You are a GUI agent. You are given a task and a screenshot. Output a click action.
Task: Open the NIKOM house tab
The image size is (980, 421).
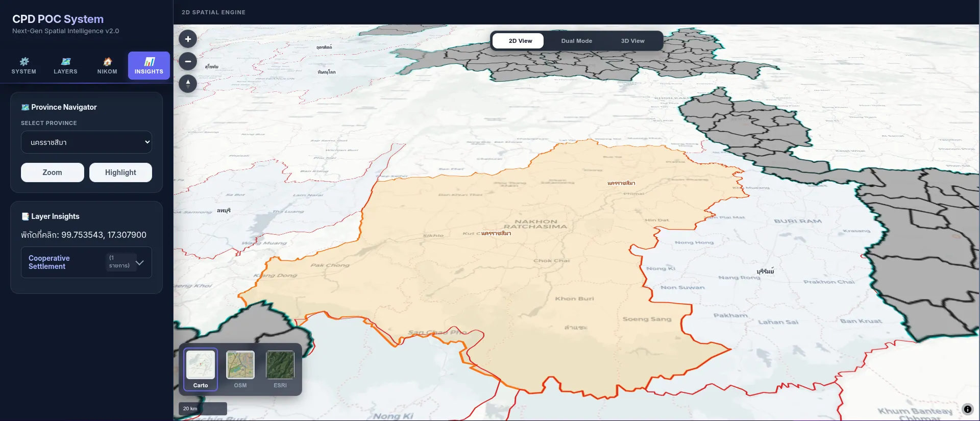[x=107, y=66]
